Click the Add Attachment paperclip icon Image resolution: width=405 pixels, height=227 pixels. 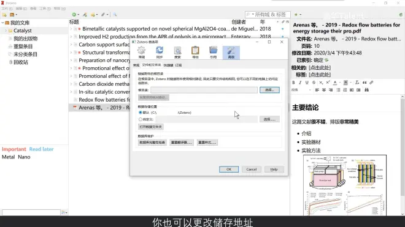pos(103,15)
